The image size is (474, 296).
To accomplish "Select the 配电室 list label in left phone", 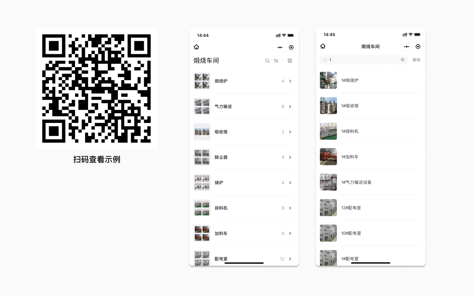I will pos(221,259).
